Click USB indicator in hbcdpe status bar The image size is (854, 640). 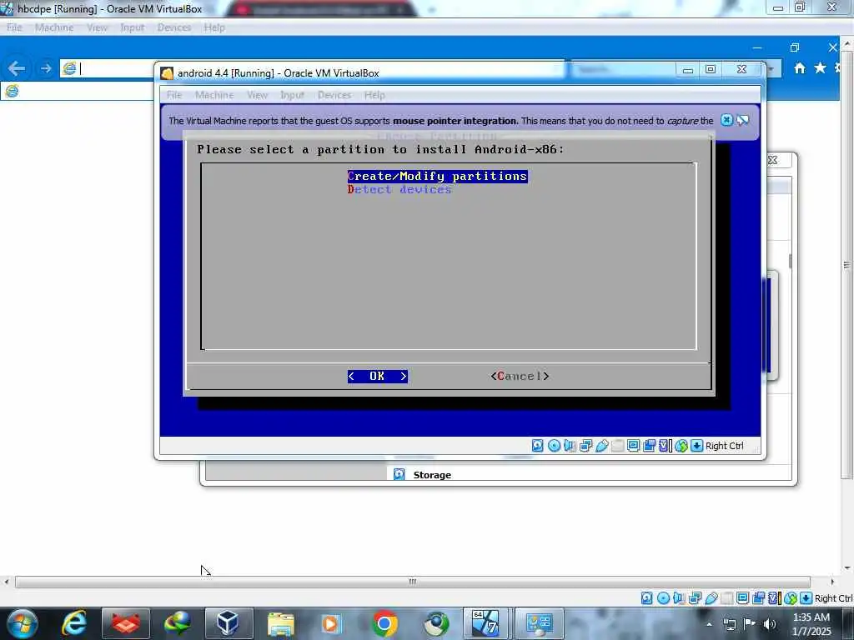(x=711, y=598)
